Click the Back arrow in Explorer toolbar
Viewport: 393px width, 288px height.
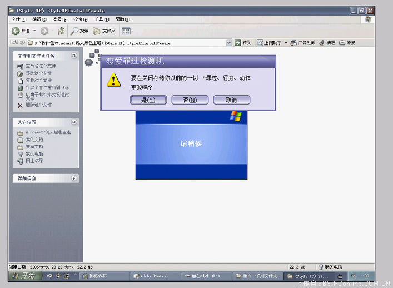(16, 31)
